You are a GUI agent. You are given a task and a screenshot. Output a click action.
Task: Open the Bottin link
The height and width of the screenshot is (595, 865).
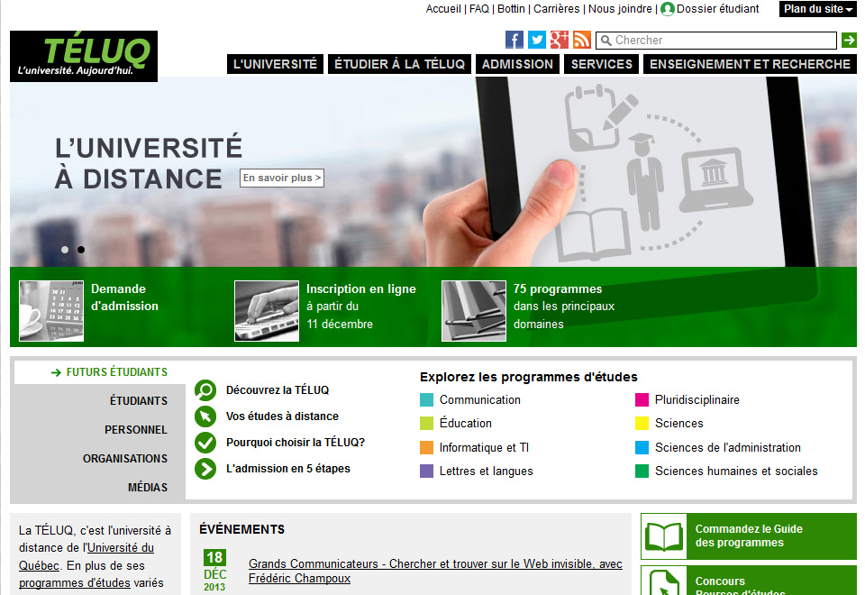click(x=511, y=9)
